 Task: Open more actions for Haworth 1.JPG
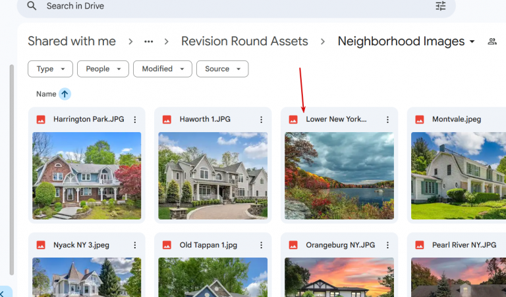click(261, 120)
